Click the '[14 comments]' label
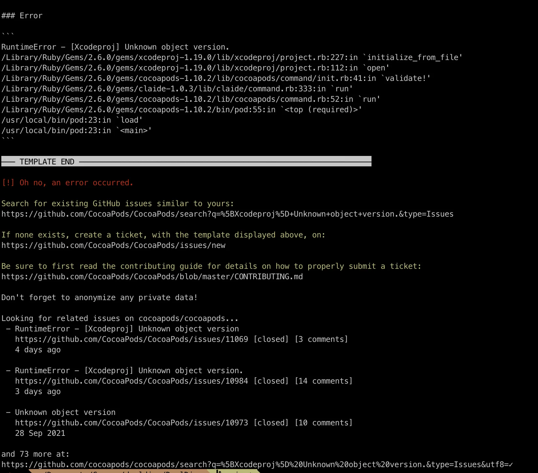 click(x=324, y=381)
